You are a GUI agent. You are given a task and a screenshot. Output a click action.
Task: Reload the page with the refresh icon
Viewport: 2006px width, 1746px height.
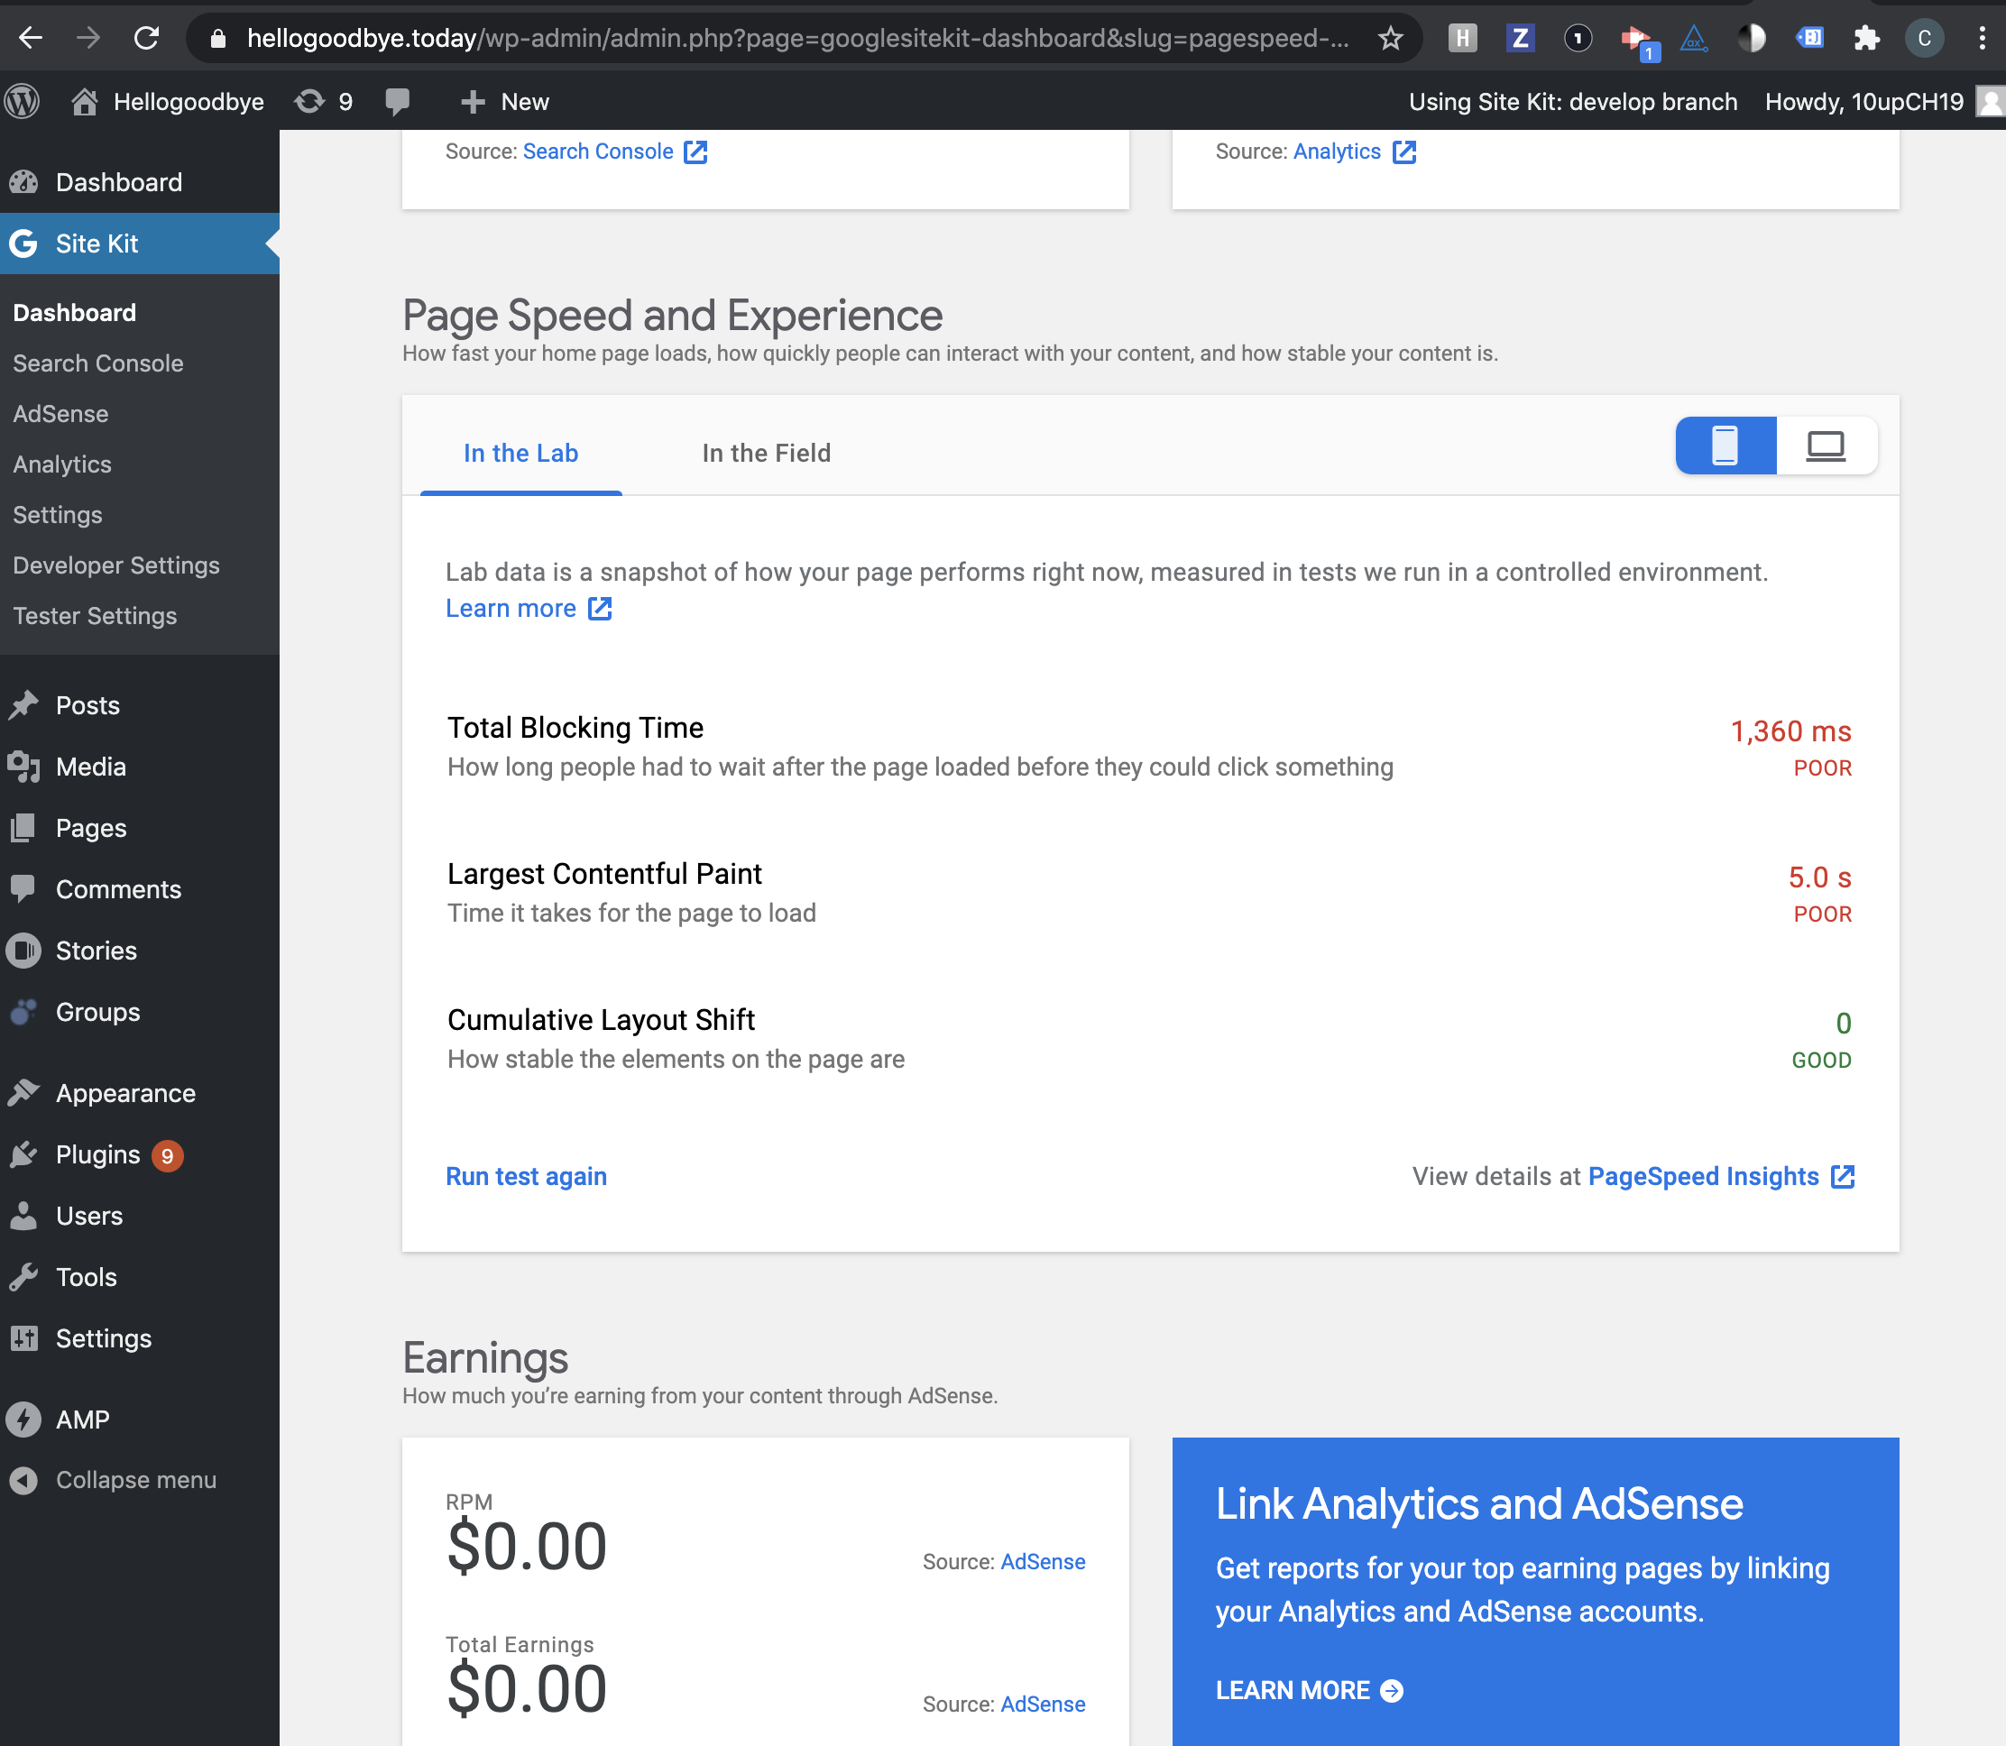146,38
